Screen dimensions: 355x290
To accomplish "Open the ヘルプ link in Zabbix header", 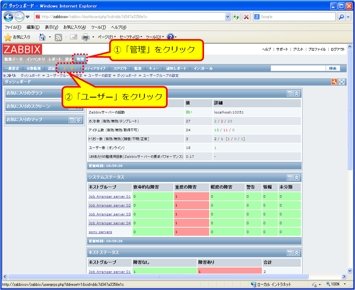I will [x=266, y=49].
